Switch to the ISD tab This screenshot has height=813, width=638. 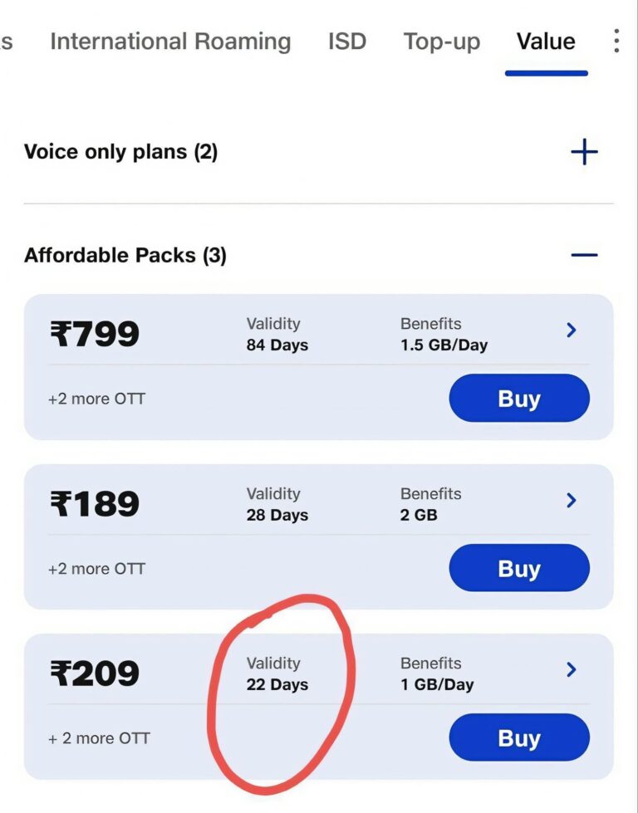[347, 42]
